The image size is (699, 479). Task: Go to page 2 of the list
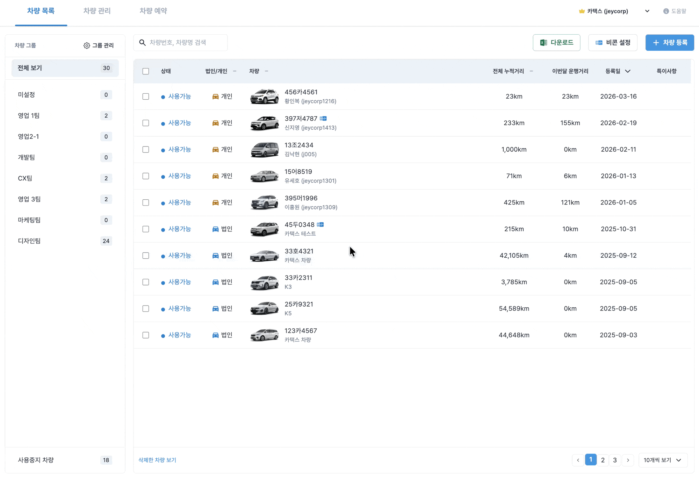coord(603,460)
